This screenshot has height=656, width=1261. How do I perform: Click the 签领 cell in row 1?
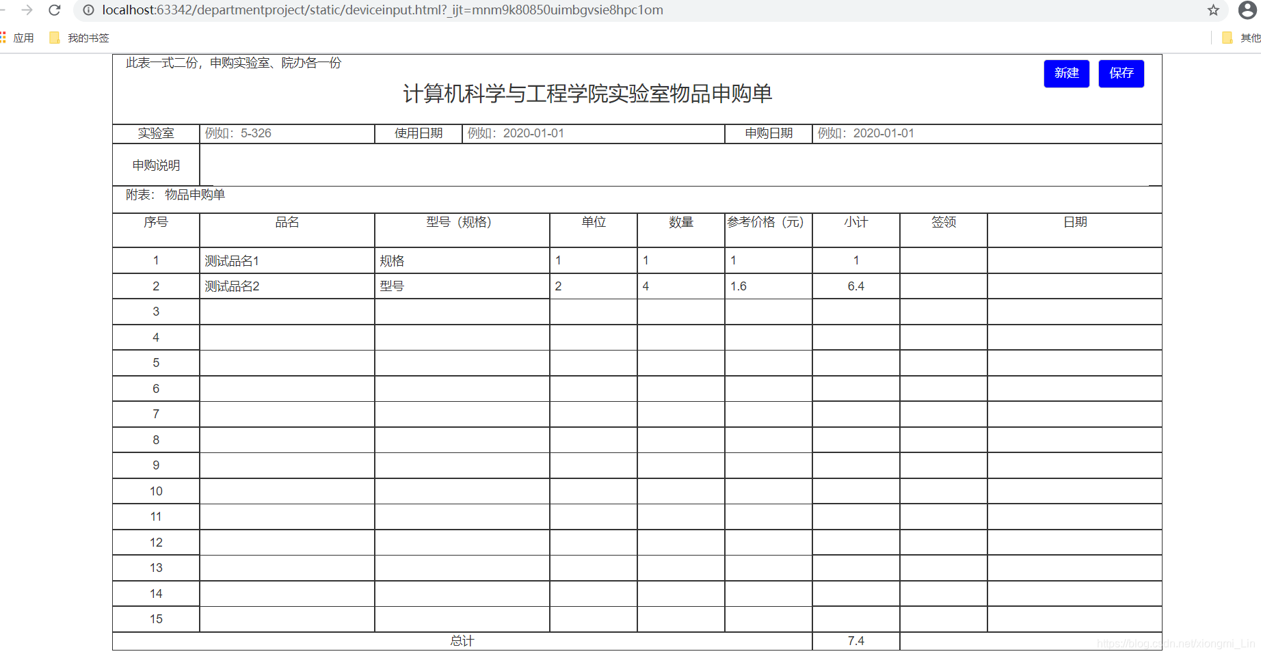click(x=944, y=260)
